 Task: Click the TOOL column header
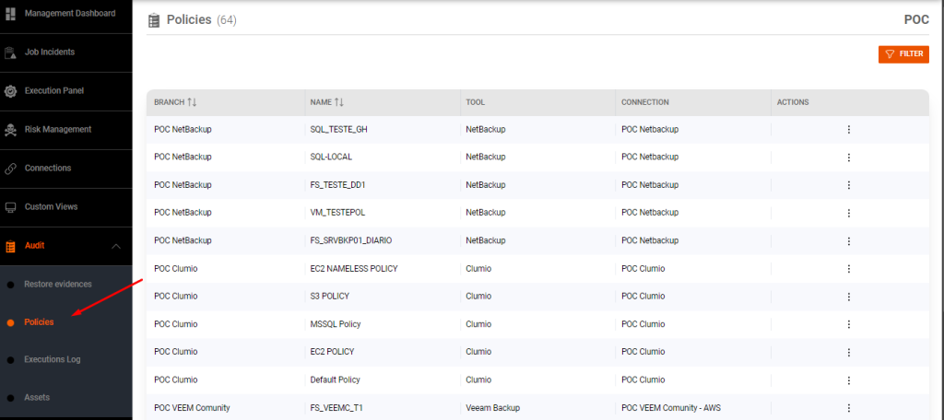coord(475,102)
